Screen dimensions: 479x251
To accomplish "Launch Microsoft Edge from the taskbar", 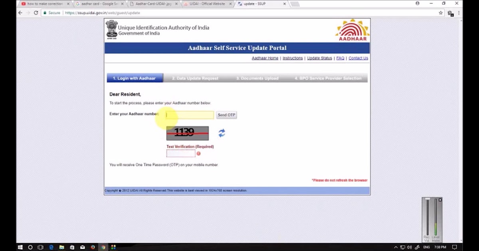I will point(51,247).
